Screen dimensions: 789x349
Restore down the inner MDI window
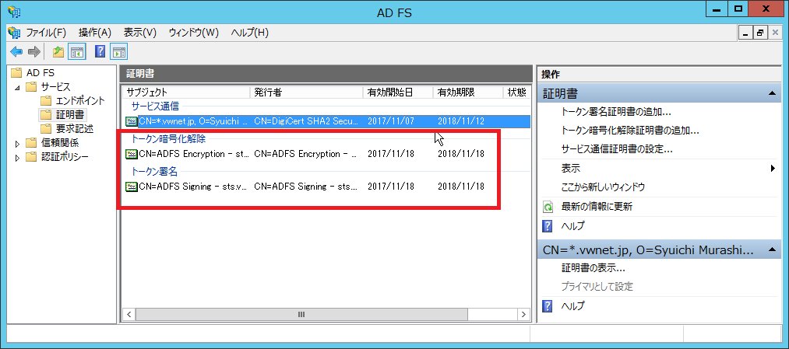pyautogui.click(x=759, y=33)
